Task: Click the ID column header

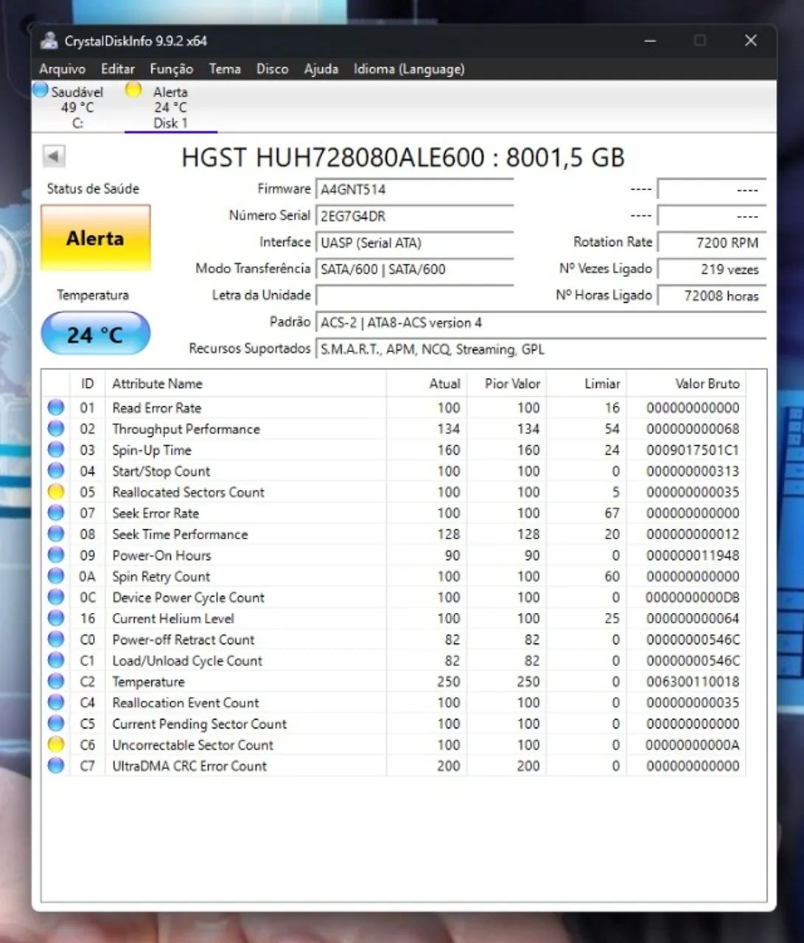Action: [x=88, y=384]
